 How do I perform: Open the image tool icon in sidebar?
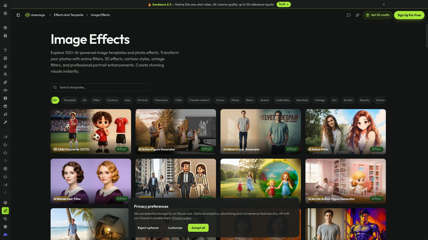click(5, 58)
